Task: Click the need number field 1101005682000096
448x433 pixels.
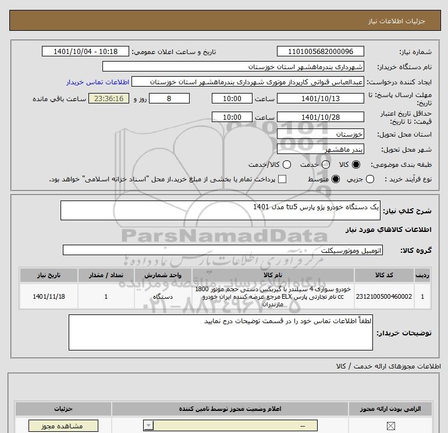Action: [x=320, y=51]
